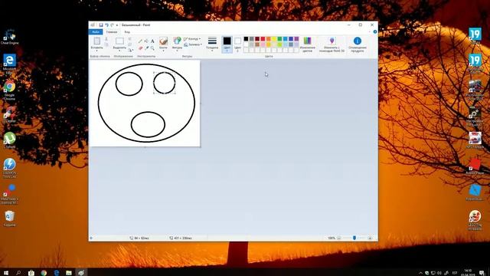Image resolution: width=490 pixels, height=276 pixels.
Task: Open the quick access toolbar customize arrow
Action: [x=117, y=25]
